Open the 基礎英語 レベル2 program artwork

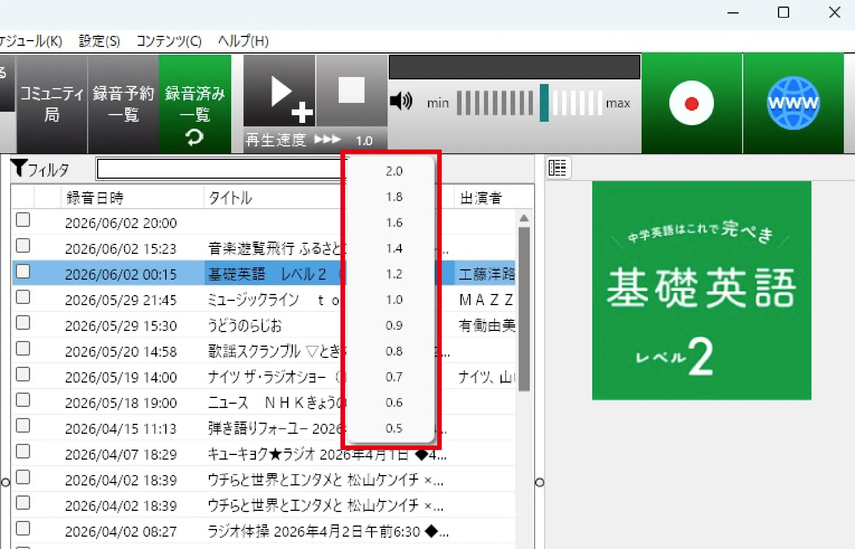pos(702,290)
